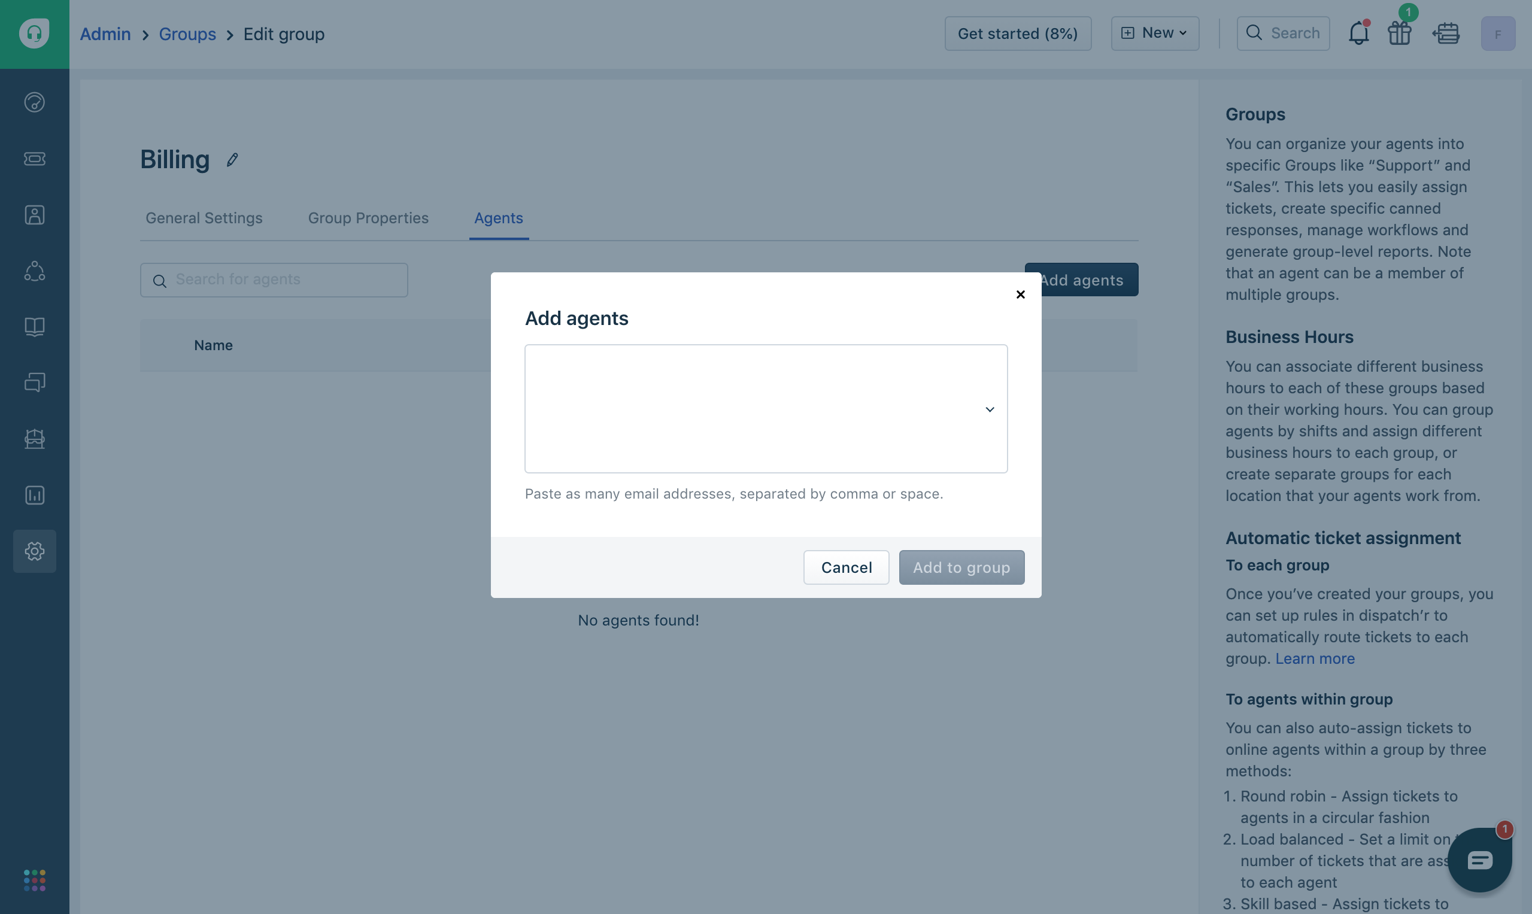Image resolution: width=1532 pixels, height=914 pixels.
Task: Click the notifications bell icon
Action: coord(1358,34)
